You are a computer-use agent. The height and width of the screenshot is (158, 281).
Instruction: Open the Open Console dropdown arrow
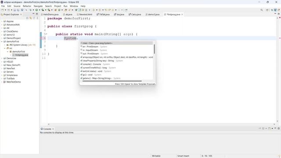(x=272, y=128)
